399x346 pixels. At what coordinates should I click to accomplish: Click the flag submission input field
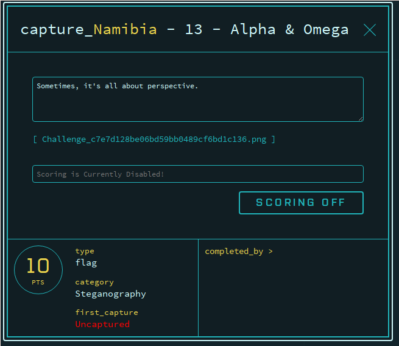point(198,174)
